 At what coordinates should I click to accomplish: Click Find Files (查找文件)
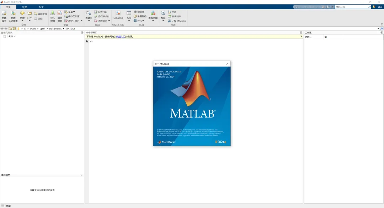(41, 14)
